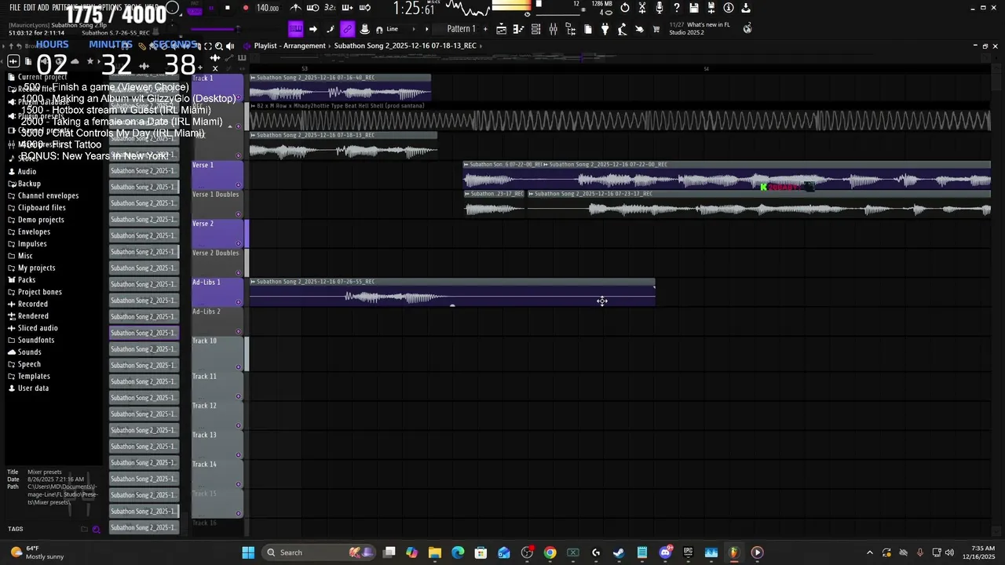The height and width of the screenshot is (565, 1005).
Task: Toggle the purple link icon
Action: (347, 29)
